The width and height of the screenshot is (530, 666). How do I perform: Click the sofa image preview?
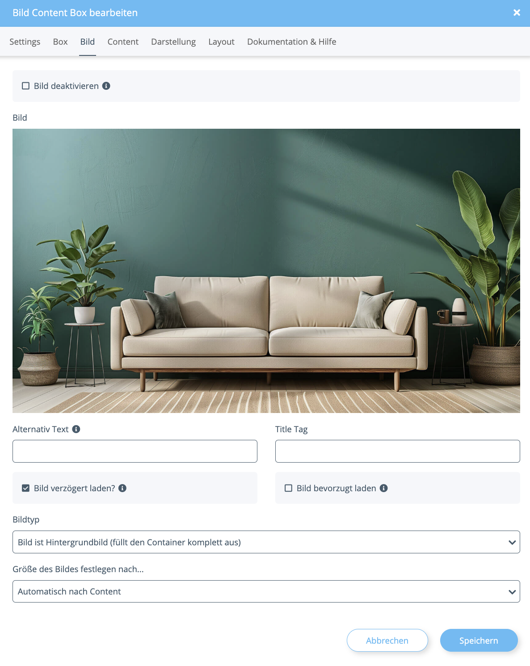tap(266, 271)
